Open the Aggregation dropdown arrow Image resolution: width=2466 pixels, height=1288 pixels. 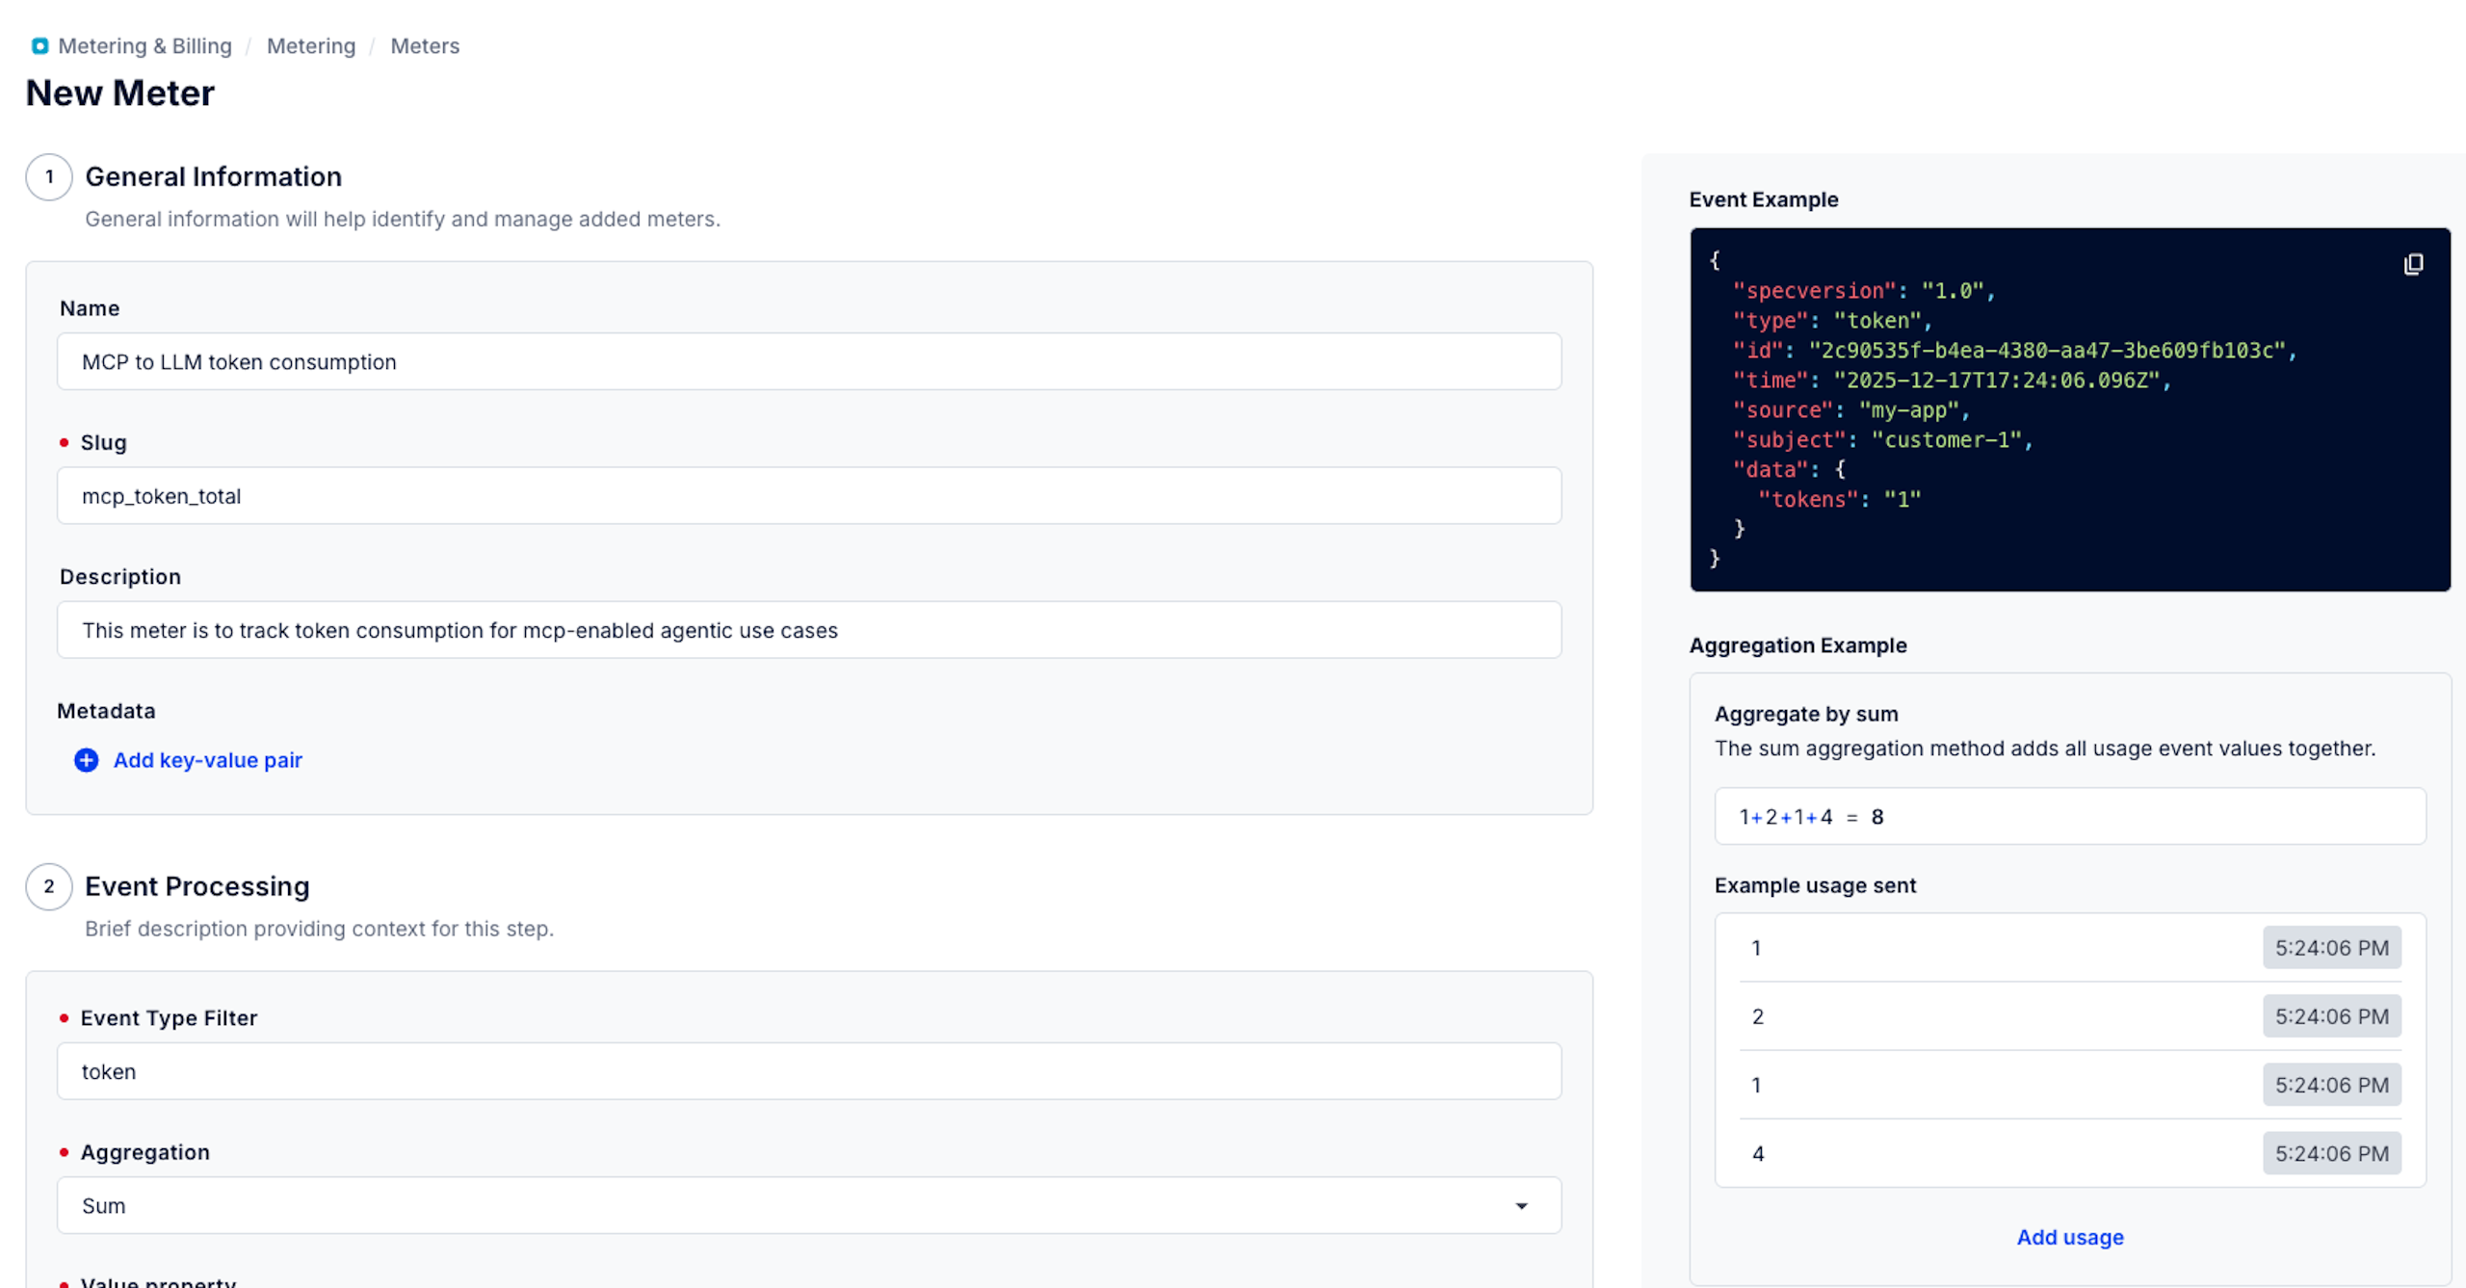(1521, 1206)
